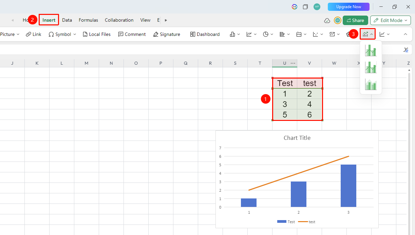
Task: Insert a Link
Action: tap(34, 34)
